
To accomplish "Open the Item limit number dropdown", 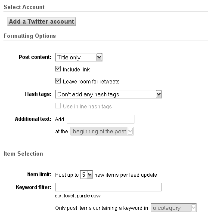I will pyautogui.click(x=87, y=175).
